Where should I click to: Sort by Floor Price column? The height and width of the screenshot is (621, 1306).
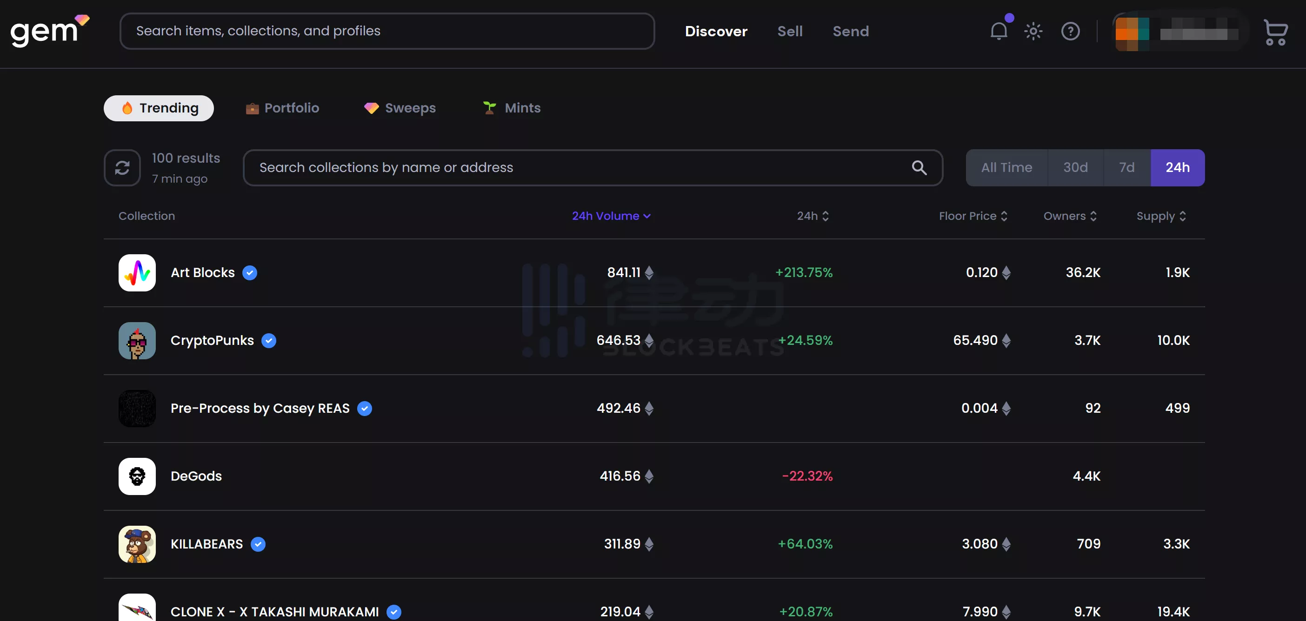[973, 216]
